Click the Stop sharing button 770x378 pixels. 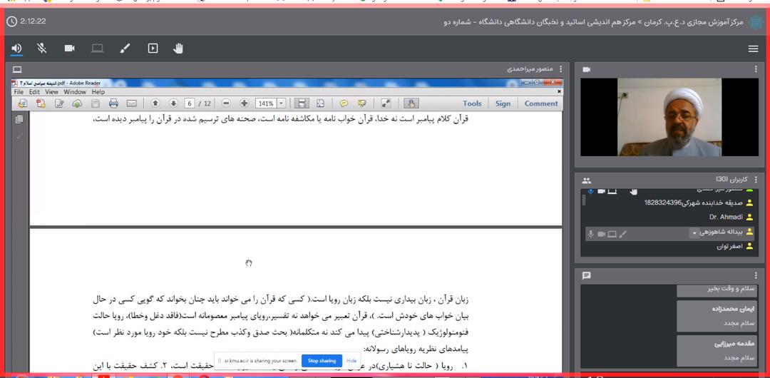(322, 361)
